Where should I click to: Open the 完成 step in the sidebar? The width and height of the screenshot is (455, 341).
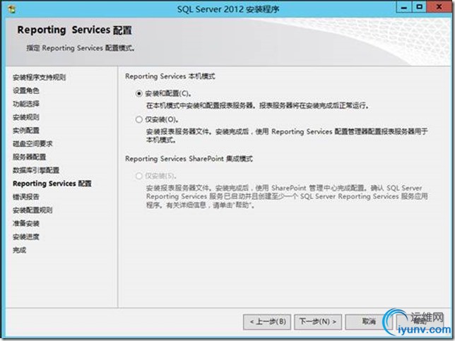coord(20,250)
